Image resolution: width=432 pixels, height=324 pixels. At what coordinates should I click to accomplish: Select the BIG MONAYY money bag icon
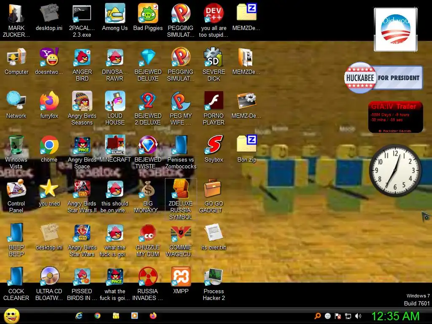[148, 196]
